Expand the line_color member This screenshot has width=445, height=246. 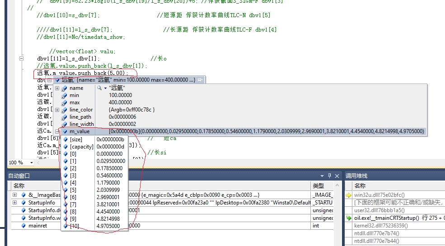(x=57, y=110)
